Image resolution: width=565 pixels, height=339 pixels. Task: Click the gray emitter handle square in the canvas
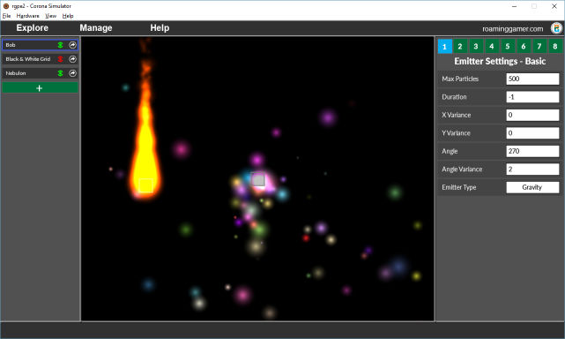258,179
